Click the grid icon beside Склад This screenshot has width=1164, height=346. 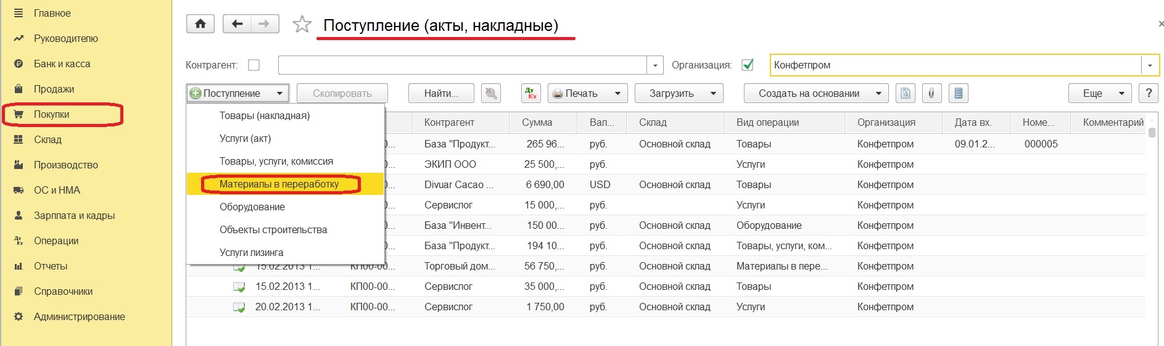coord(19,139)
